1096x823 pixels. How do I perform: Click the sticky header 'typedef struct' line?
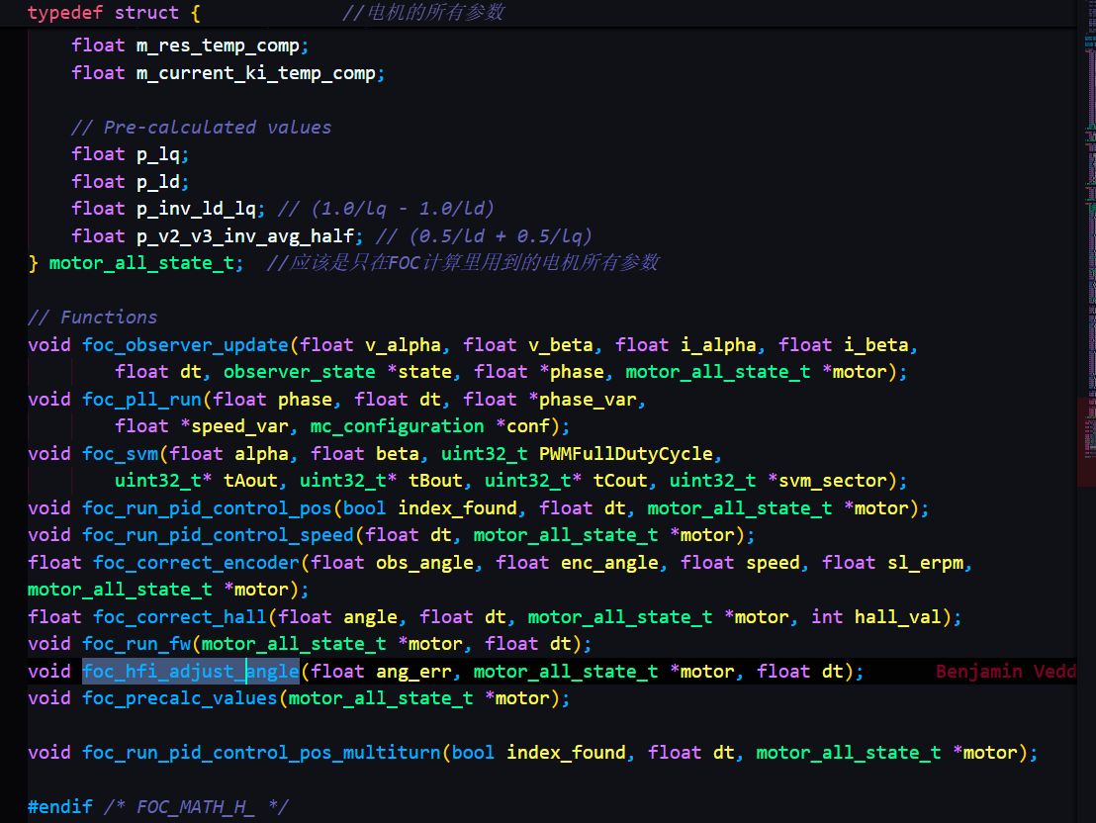tap(114, 13)
